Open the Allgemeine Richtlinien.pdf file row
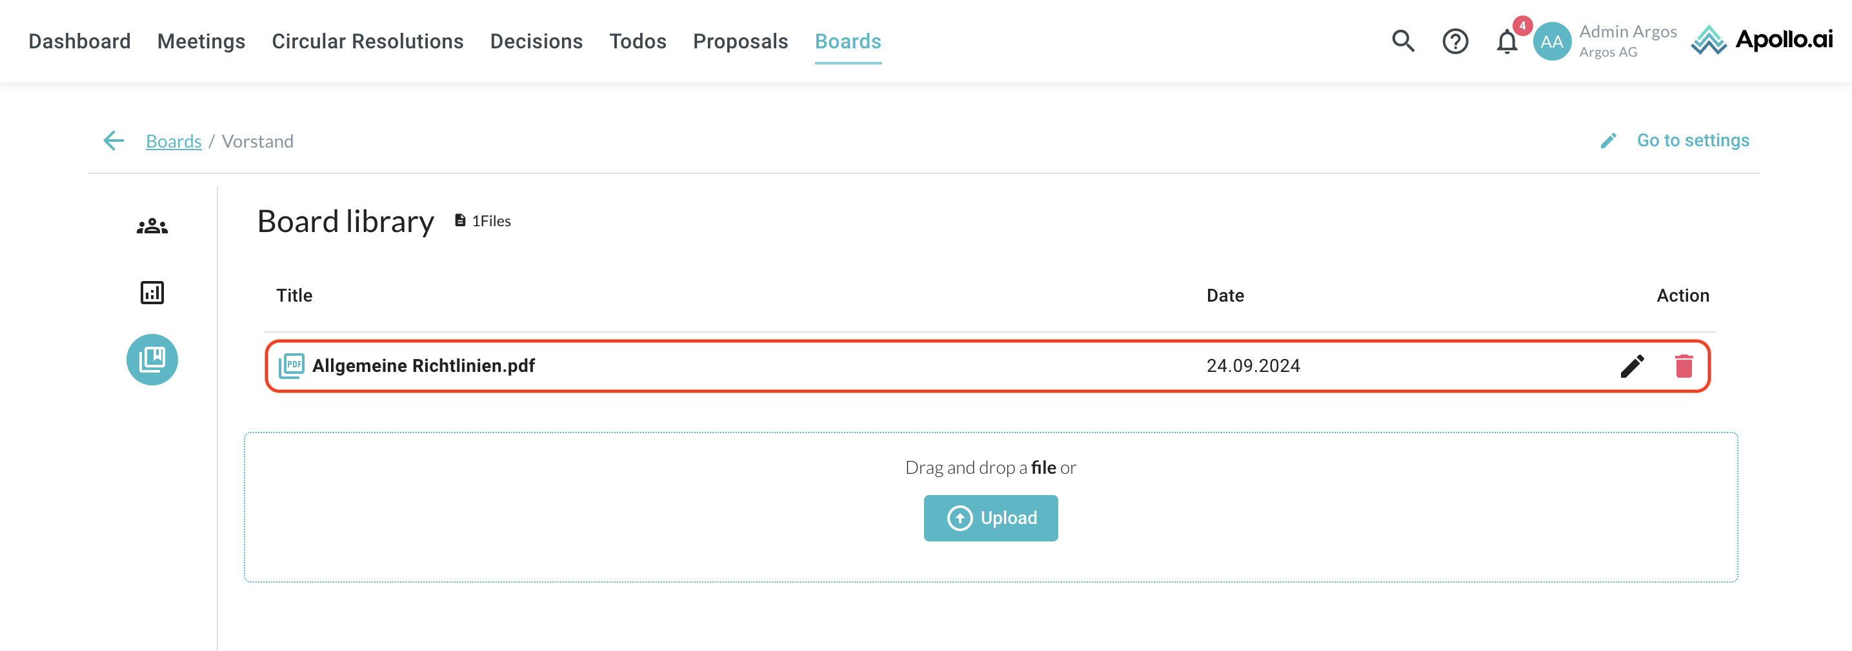This screenshot has height=651, width=1852. click(423, 366)
